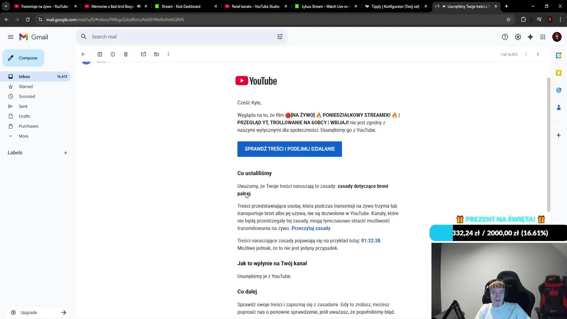The image size is (567, 319).
Task: Navigate browser back
Action: click(x=6, y=19)
